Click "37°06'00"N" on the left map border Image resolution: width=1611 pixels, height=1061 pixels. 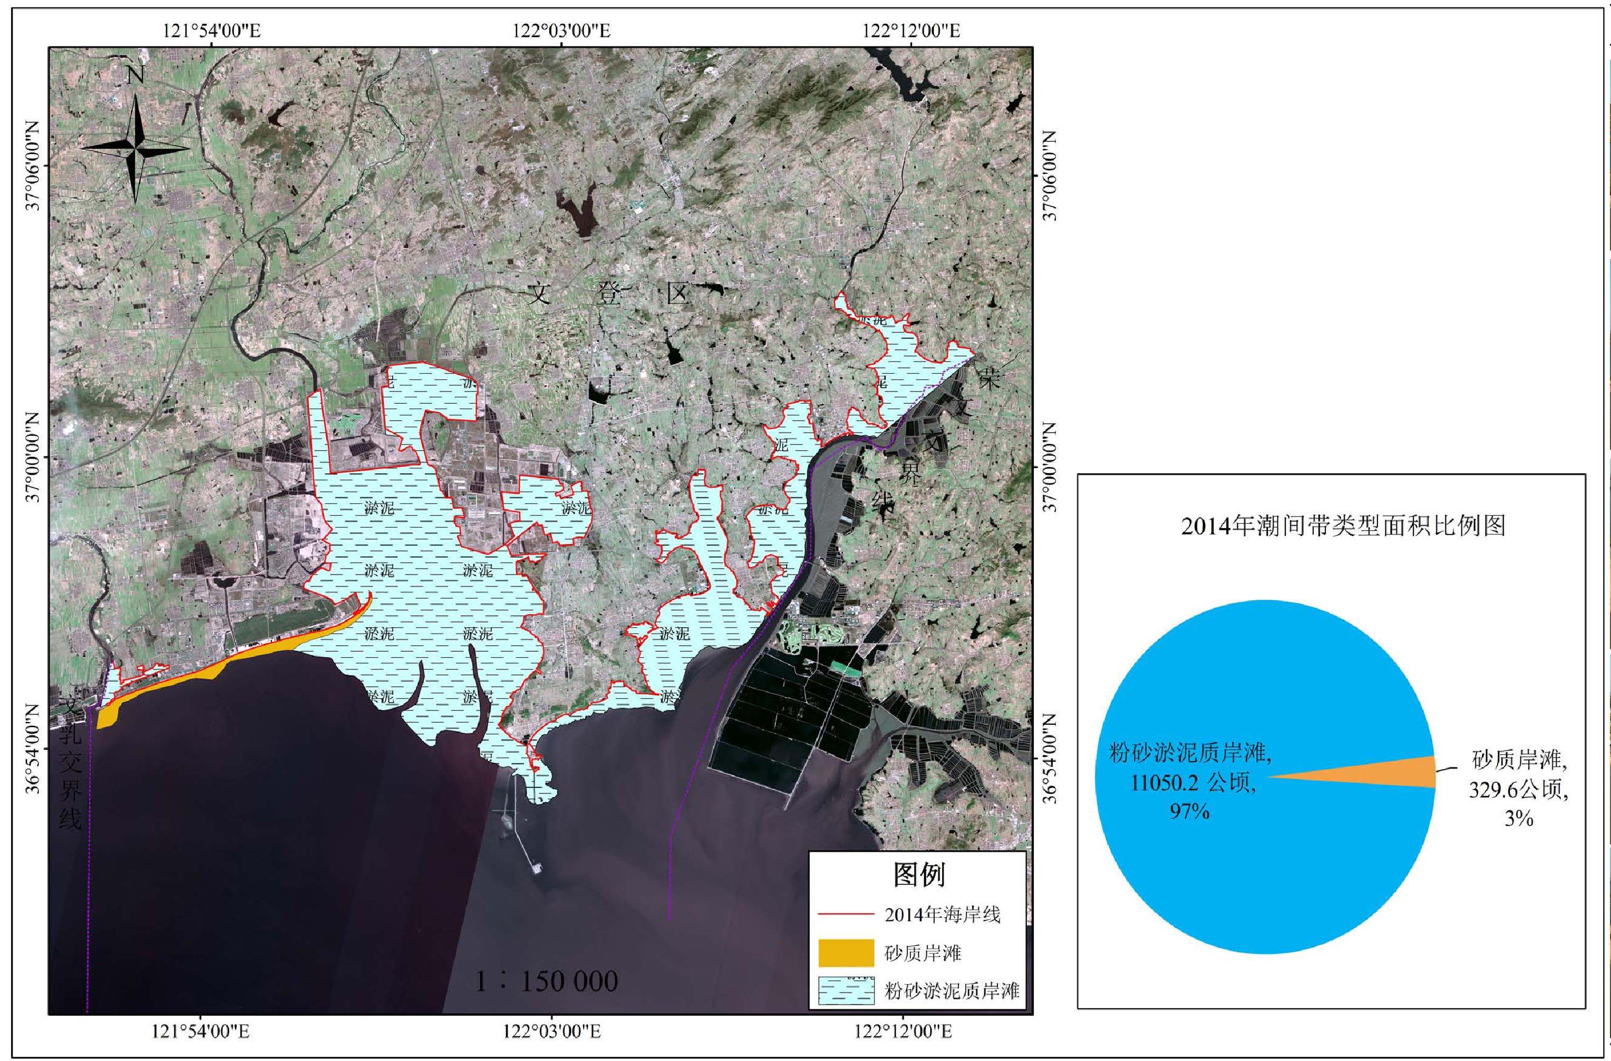[x=34, y=166]
